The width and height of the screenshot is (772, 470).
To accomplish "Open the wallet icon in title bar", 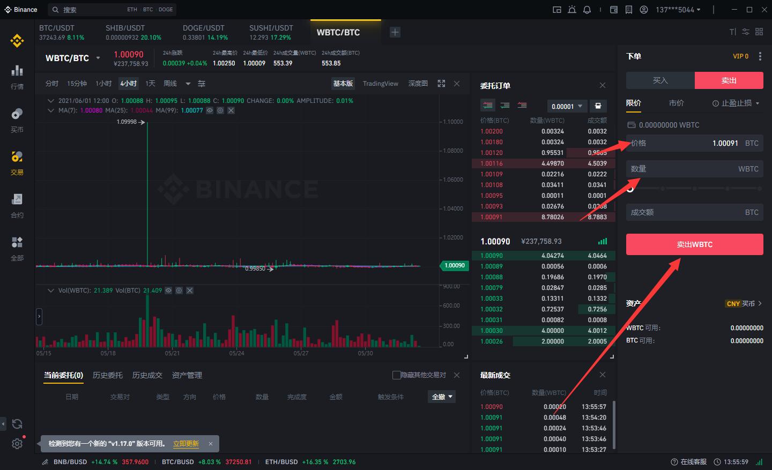I will [614, 10].
